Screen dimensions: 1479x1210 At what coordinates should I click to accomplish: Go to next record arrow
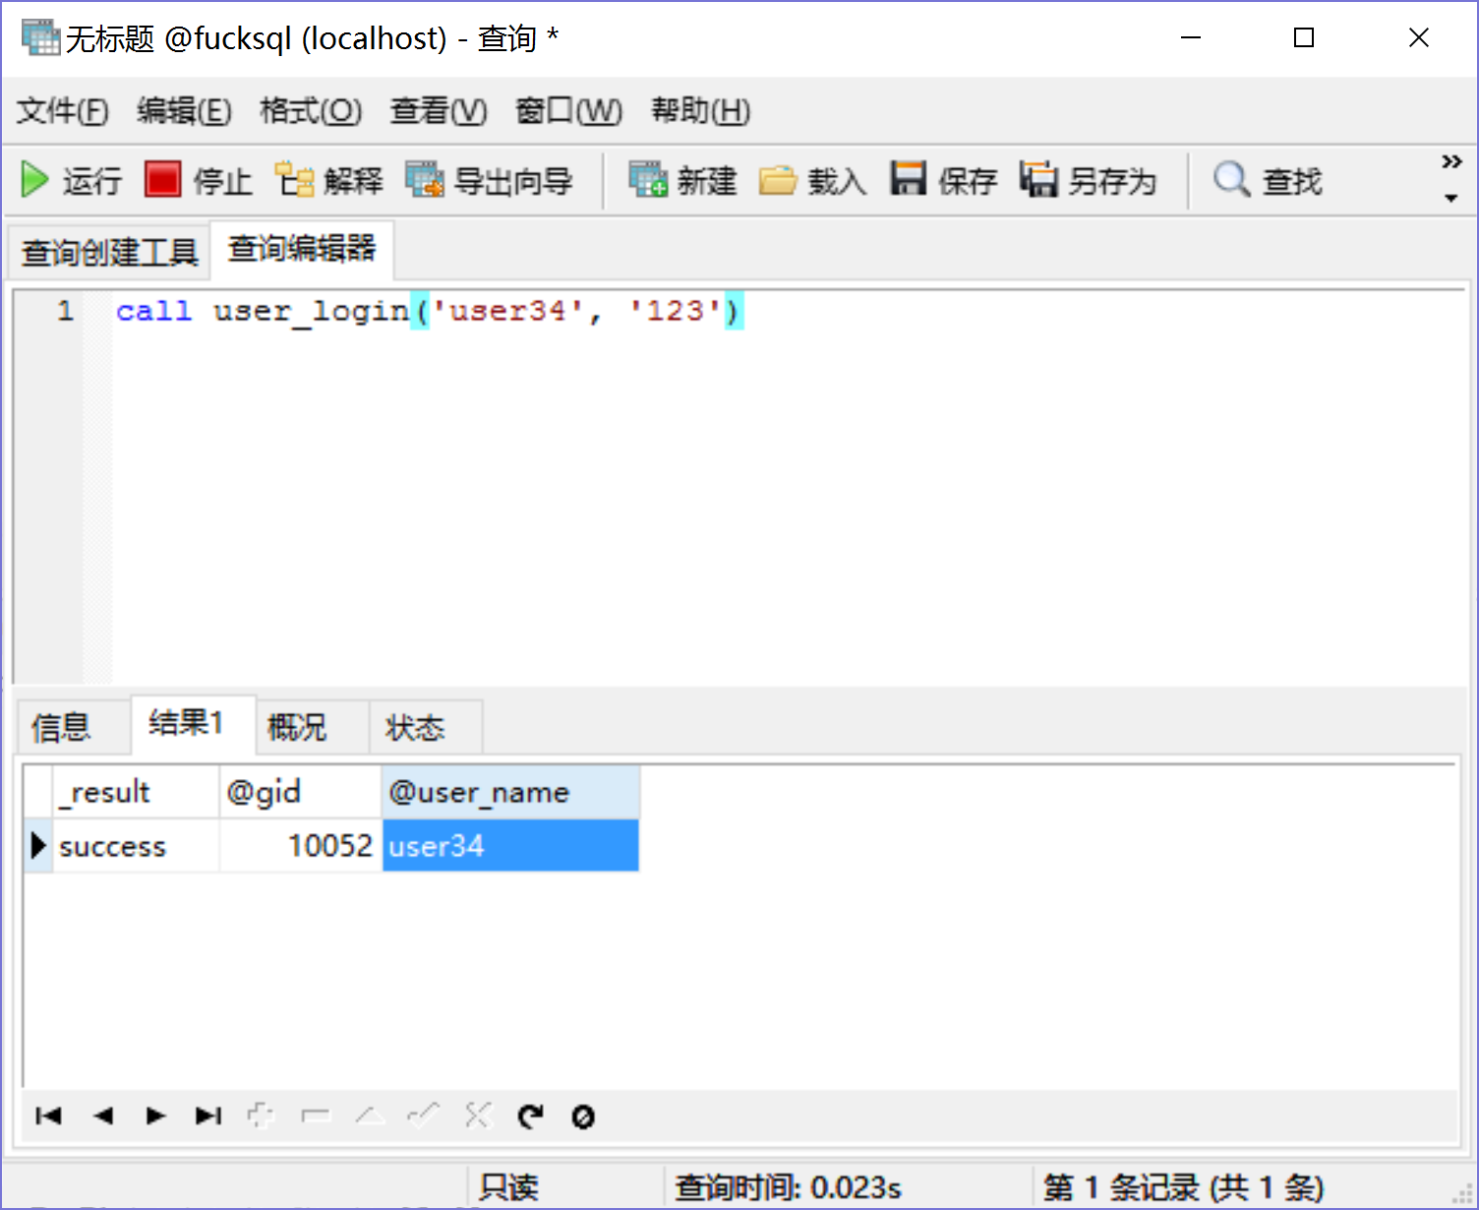click(155, 1116)
